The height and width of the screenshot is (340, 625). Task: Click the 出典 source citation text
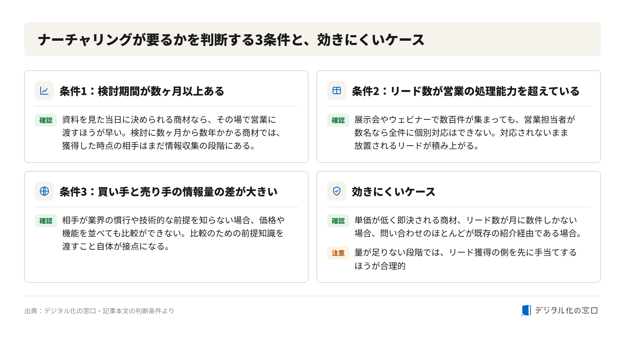click(x=99, y=311)
